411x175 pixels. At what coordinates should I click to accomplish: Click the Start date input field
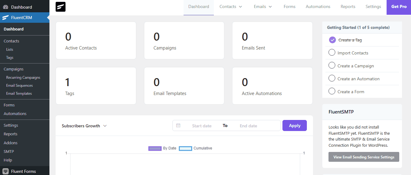(202, 126)
